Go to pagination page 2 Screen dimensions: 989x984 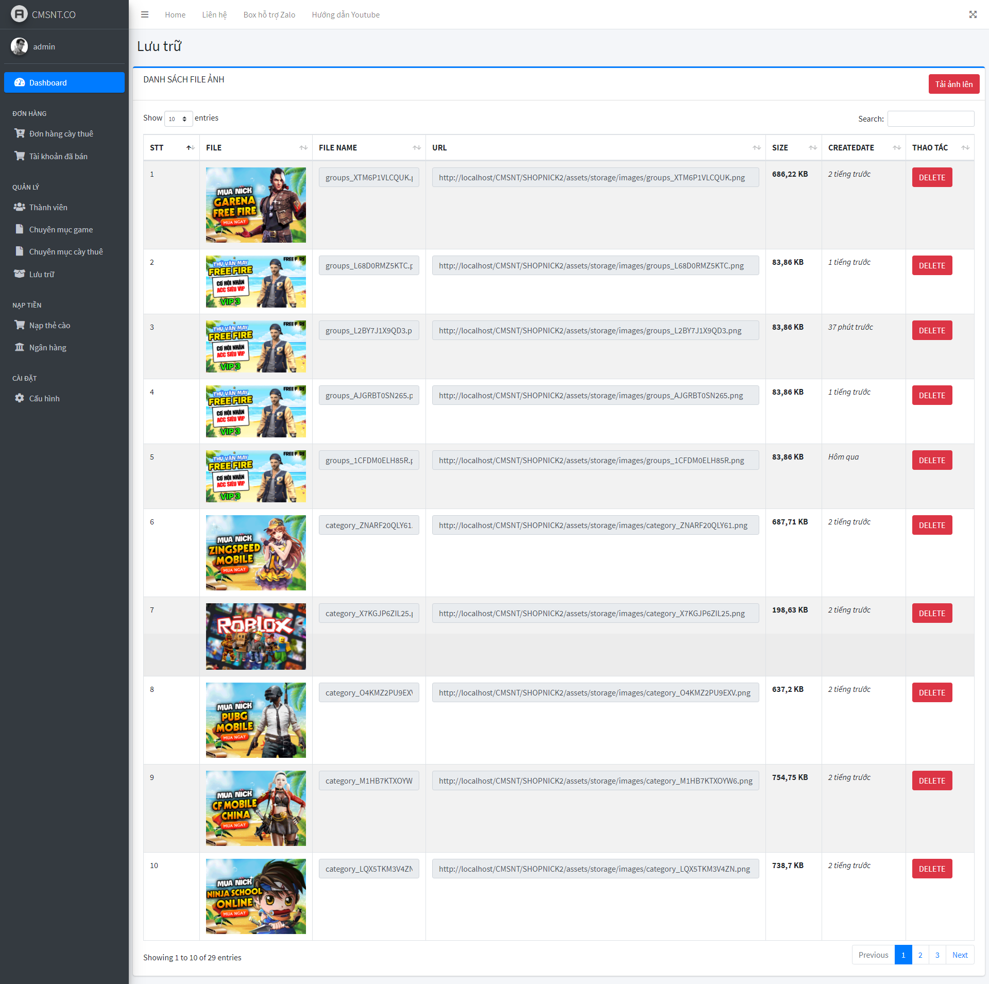pos(920,955)
